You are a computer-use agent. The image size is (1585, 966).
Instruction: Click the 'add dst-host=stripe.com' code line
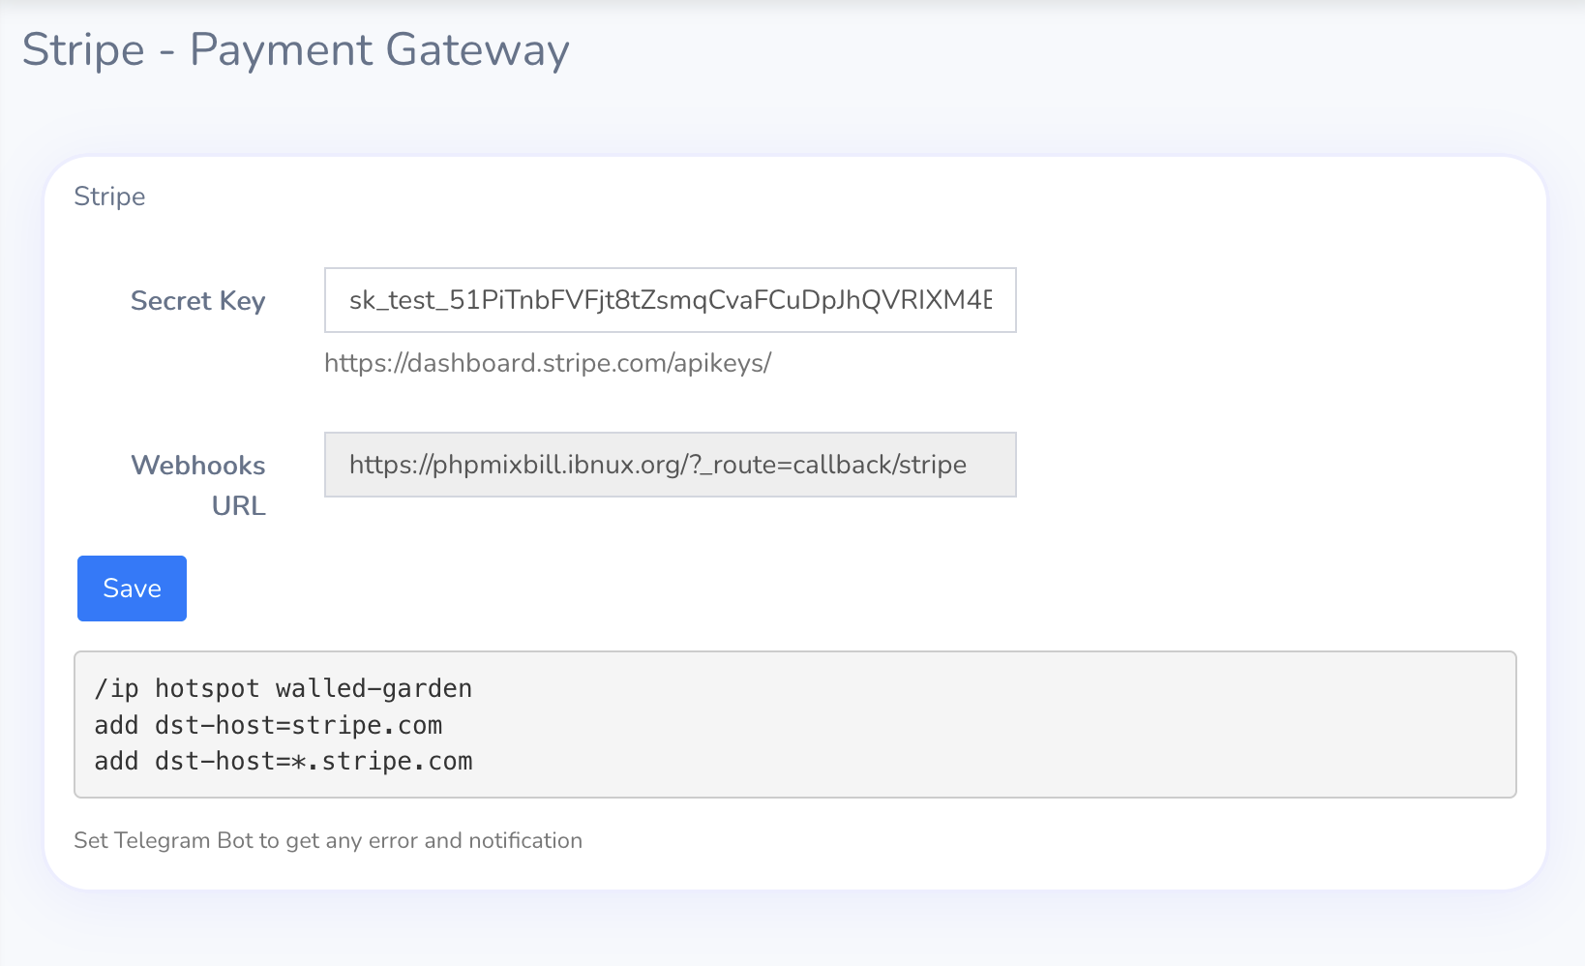pyautogui.click(x=268, y=725)
